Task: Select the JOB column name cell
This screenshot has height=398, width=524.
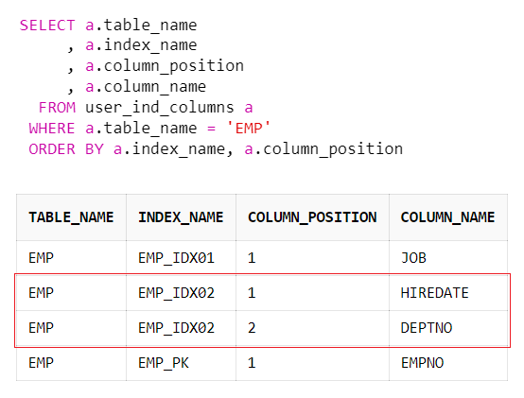Action: (448, 258)
